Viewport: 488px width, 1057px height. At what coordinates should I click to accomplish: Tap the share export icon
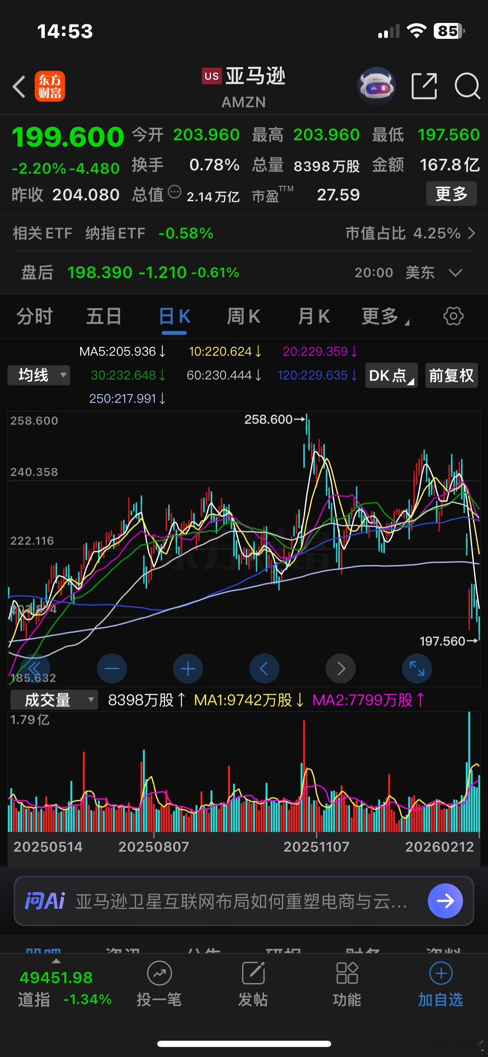(x=424, y=86)
